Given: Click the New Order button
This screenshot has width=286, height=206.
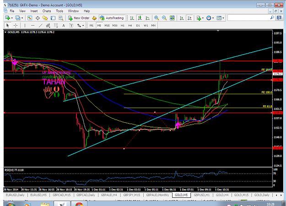Looking at the screenshot, I should (79, 18).
